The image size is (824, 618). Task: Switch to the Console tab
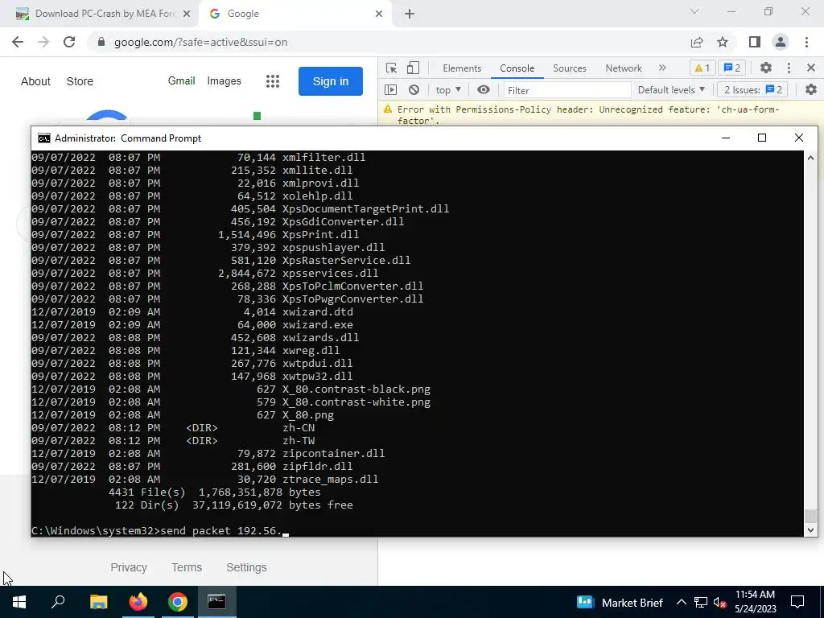click(x=517, y=68)
